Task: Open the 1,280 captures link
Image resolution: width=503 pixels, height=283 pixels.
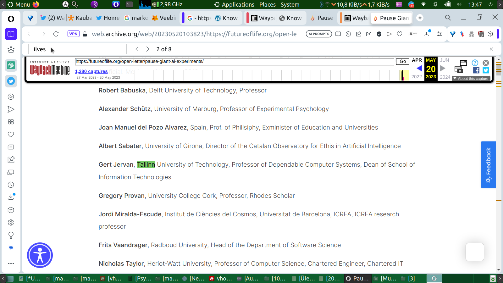Action: pyautogui.click(x=91, y=71)
